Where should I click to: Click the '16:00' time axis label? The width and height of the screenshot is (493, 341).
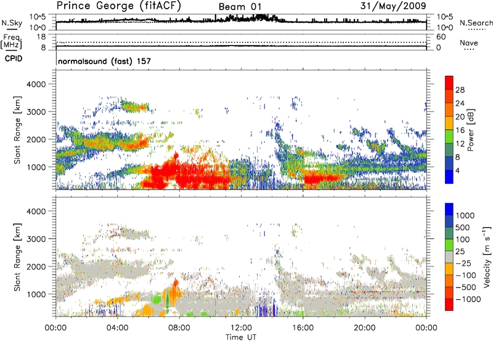coord(303,328)
